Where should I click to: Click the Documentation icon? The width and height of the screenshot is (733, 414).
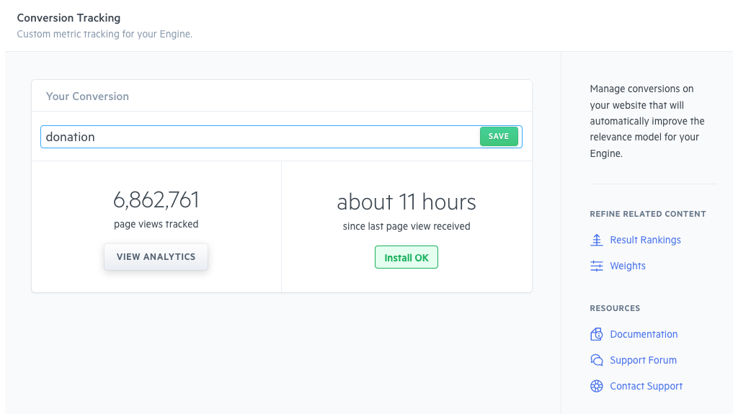coord(597,334)
